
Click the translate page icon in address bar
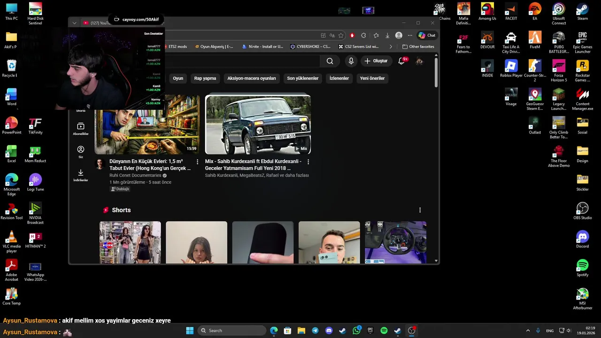(332, 35)
